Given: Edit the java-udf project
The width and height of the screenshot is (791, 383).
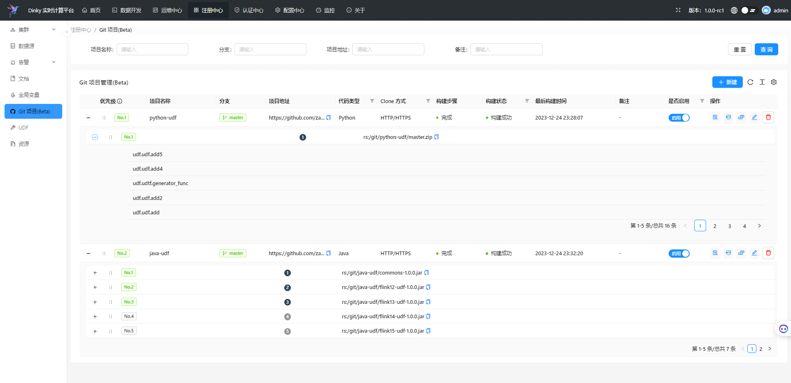Looking at the screenshot, I should pos(754,253).
